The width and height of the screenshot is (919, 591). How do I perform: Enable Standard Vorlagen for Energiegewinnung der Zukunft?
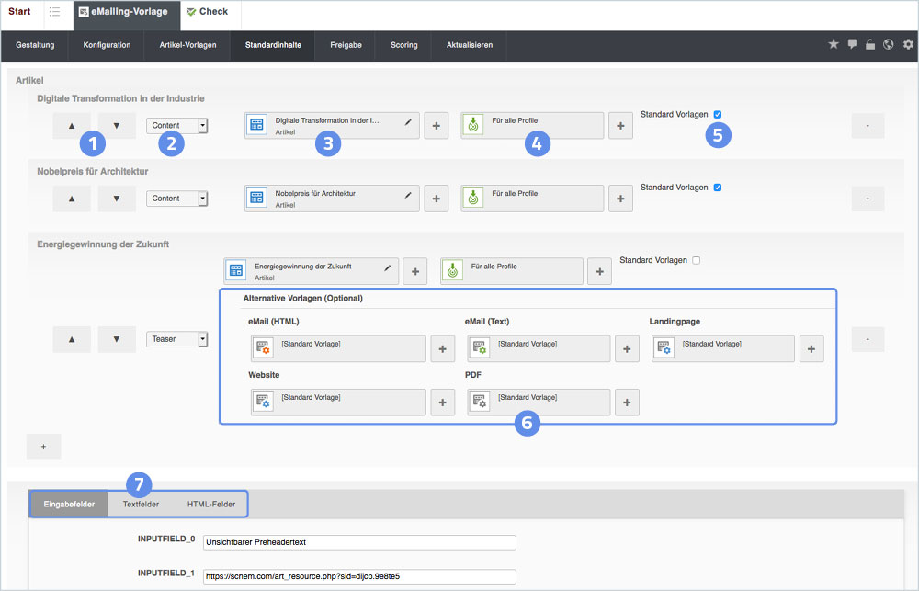click(697, 260)
